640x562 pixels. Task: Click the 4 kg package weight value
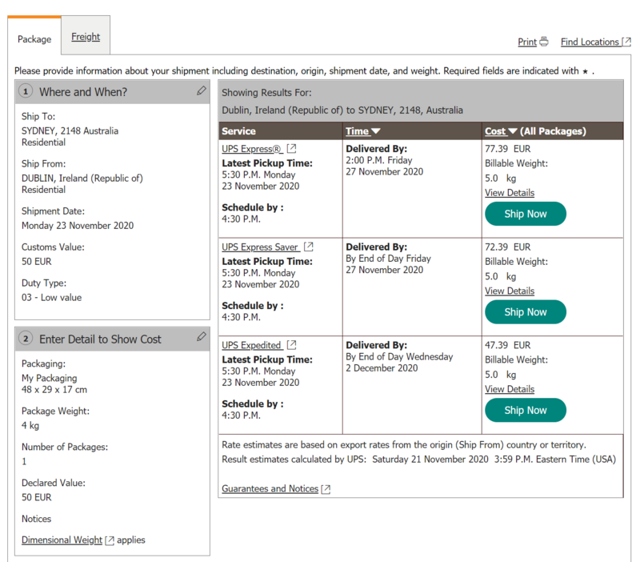[x=30, y=426]
